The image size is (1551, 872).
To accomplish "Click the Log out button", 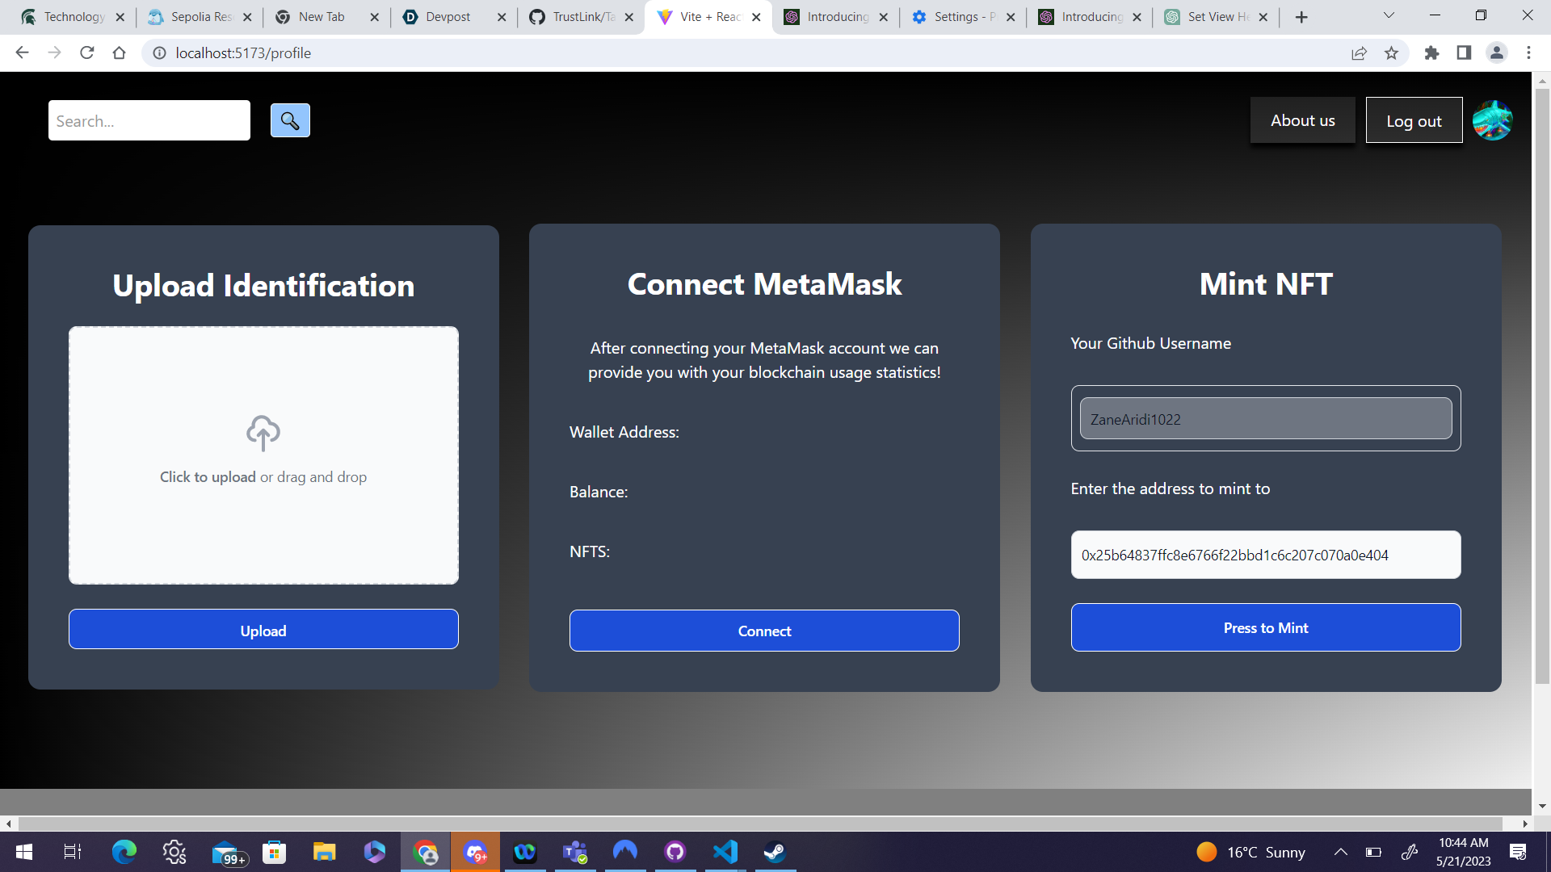I will coord(1414,121).
